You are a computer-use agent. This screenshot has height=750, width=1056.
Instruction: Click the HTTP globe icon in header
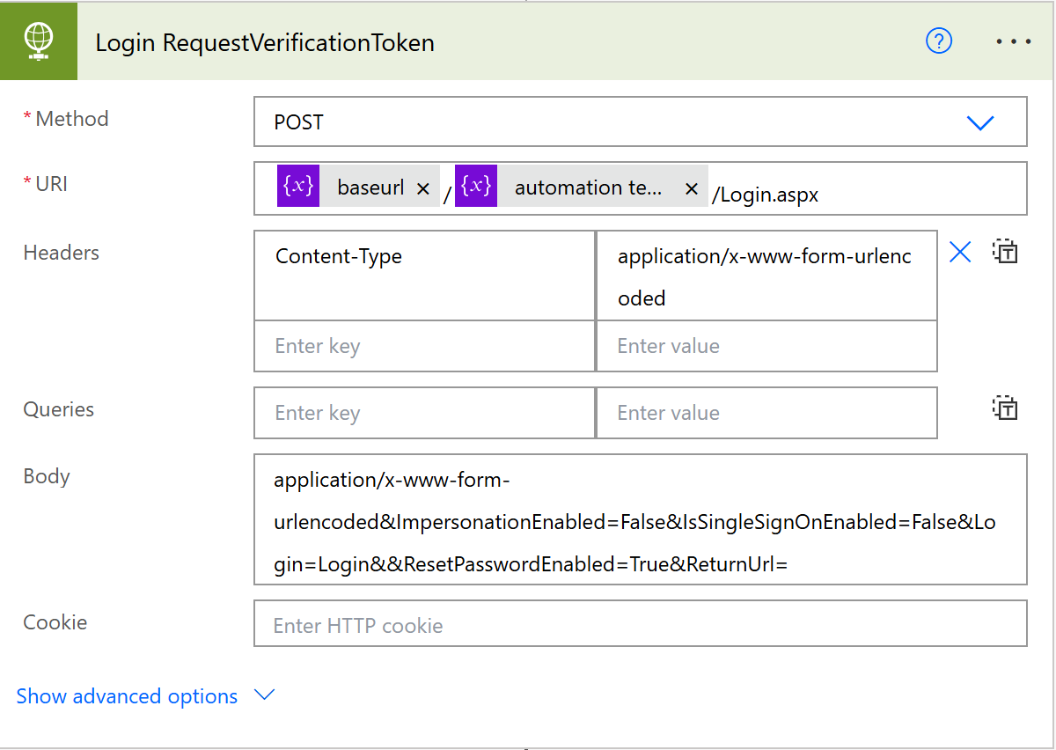(39, 40)
